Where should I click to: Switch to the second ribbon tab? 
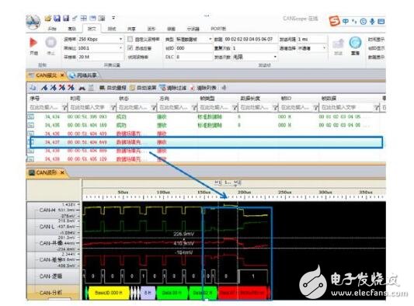tap(71, 29)
